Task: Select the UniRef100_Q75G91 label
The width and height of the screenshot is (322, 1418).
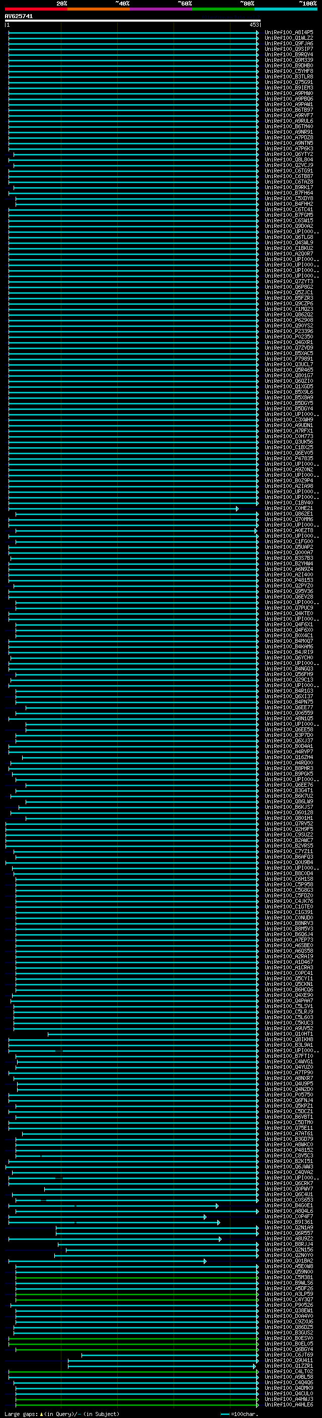Action: pyautogui.click(x=289, y=82)
